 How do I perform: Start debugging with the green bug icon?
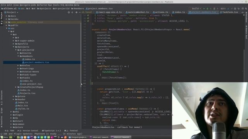coord(207,8)
